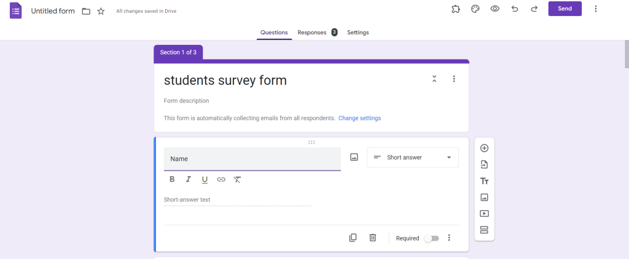This screenshot has height=259, width=629.
Task: Click the Send button
Action: [565, 9]
